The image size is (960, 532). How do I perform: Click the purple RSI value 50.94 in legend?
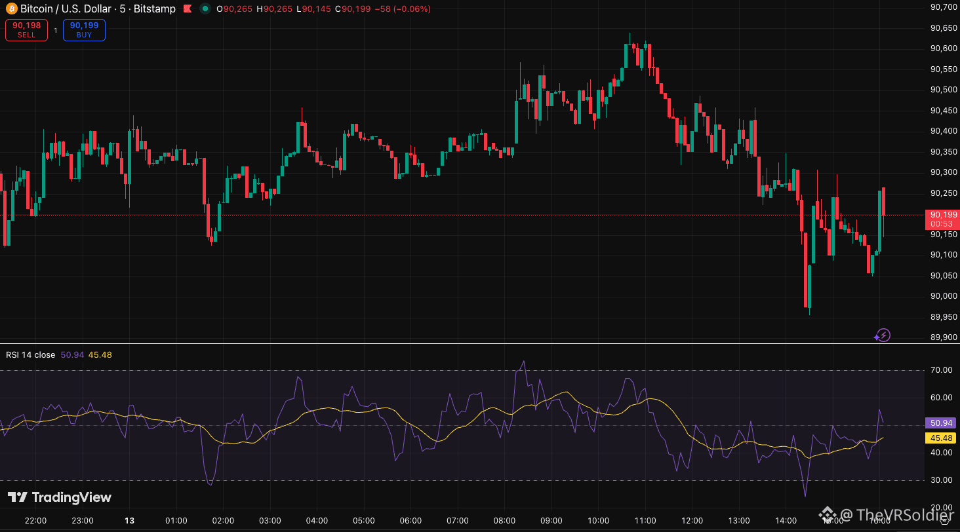click(72, 355)
